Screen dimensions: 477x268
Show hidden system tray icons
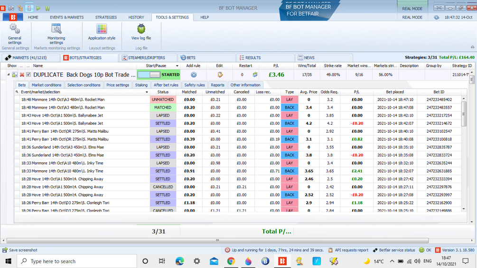[392, 261]
